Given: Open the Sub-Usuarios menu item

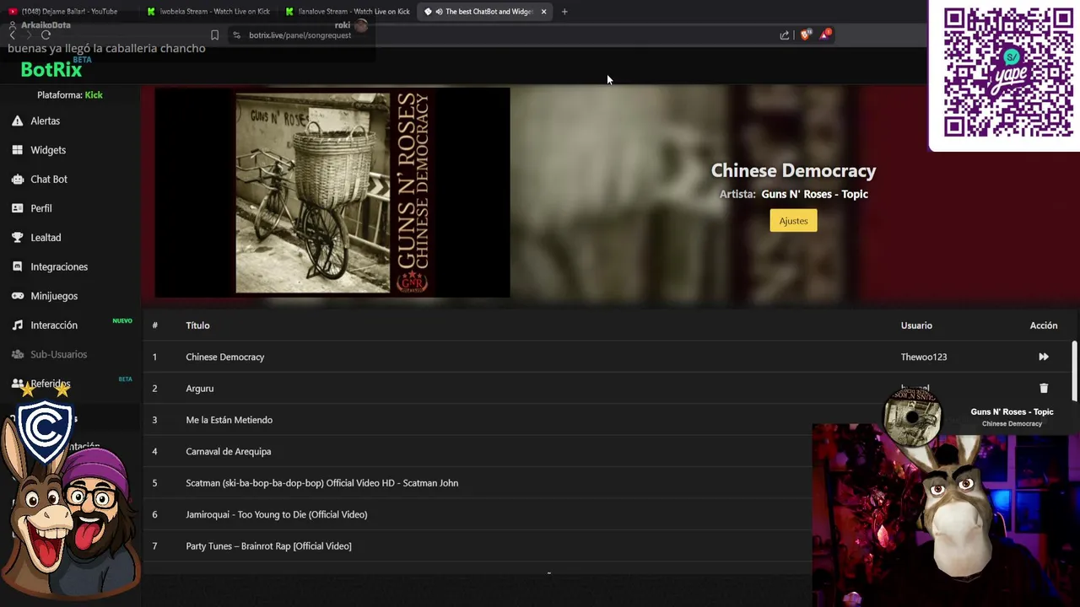Looking at the screenshot, I should pos(58,354).
